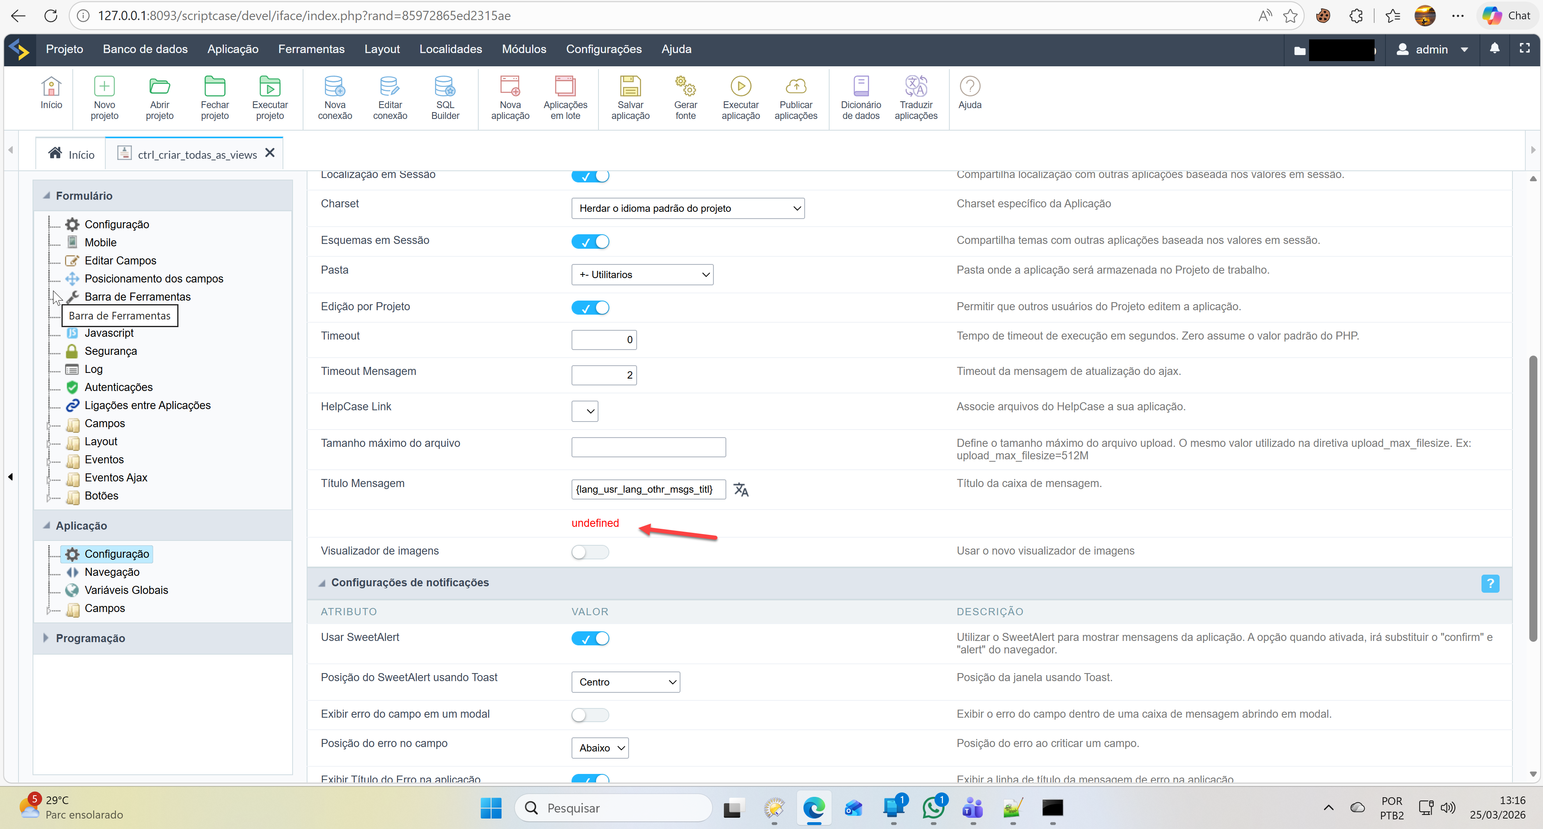
Task: Open the Banco de dados menu
Action: [145, 49]
